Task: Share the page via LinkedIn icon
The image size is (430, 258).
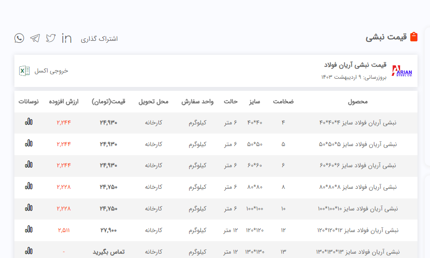Action: tap(67, 38)
